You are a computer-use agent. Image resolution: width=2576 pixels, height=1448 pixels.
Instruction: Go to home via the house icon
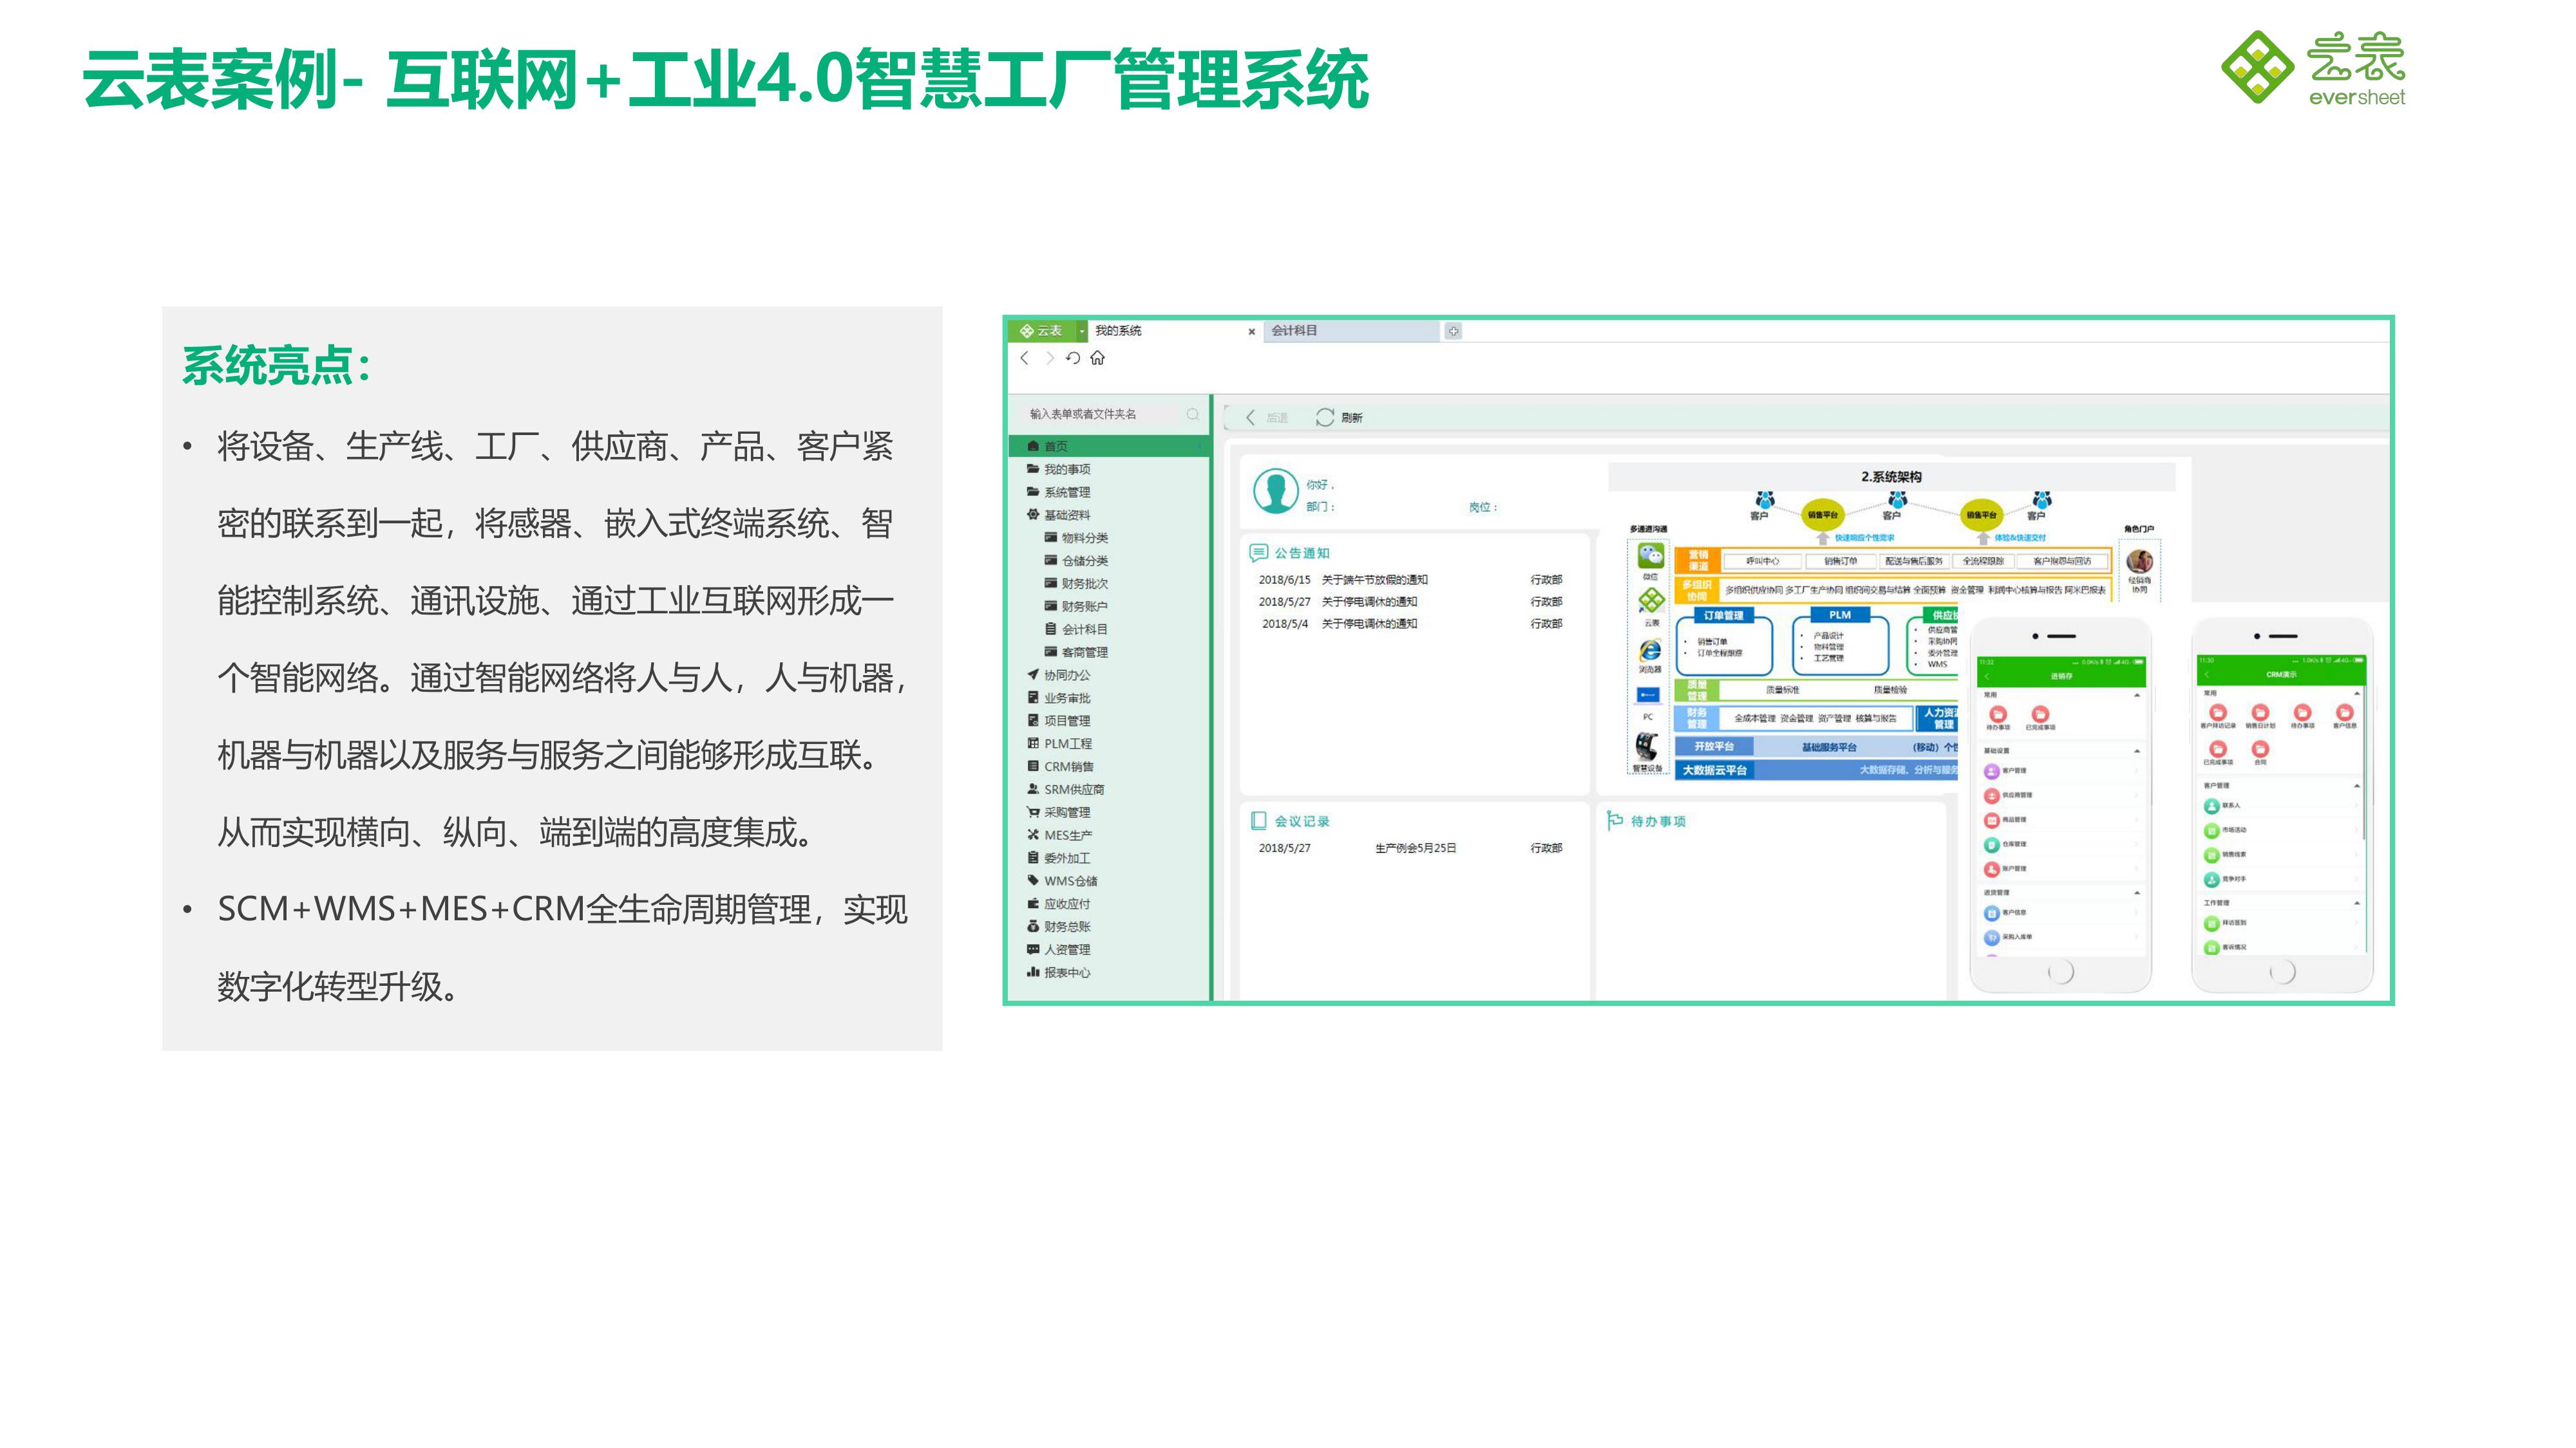pos(1098,358)
